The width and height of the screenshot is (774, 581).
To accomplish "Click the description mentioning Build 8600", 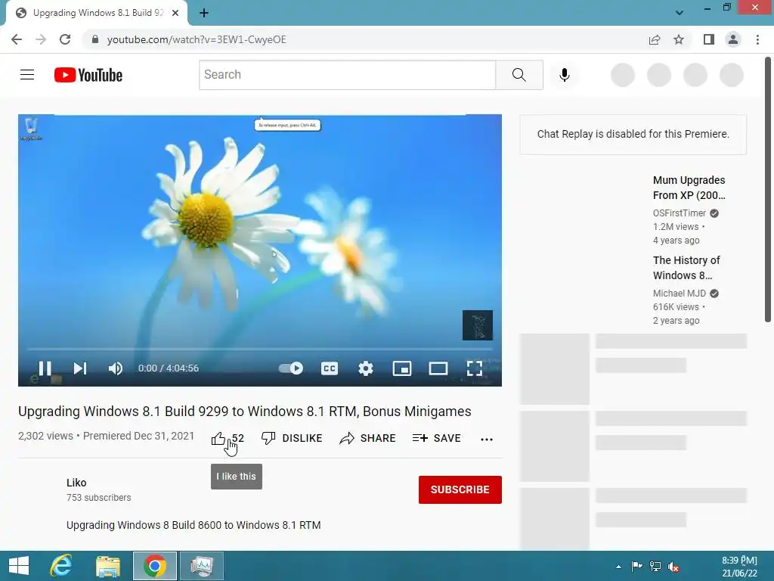I will pyautogui.click(x=193, y=525).
